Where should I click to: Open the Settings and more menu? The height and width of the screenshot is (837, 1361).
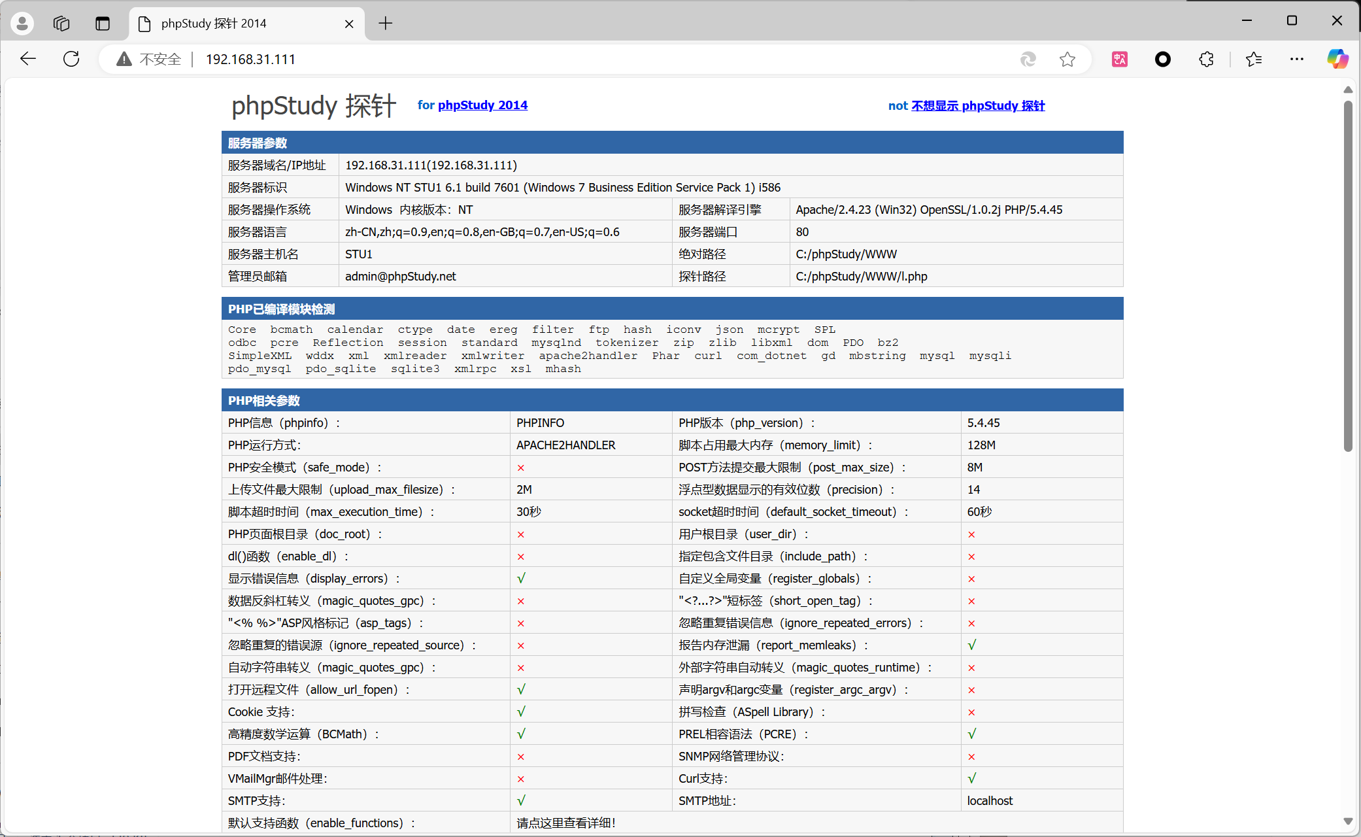tap(1297, 60)
